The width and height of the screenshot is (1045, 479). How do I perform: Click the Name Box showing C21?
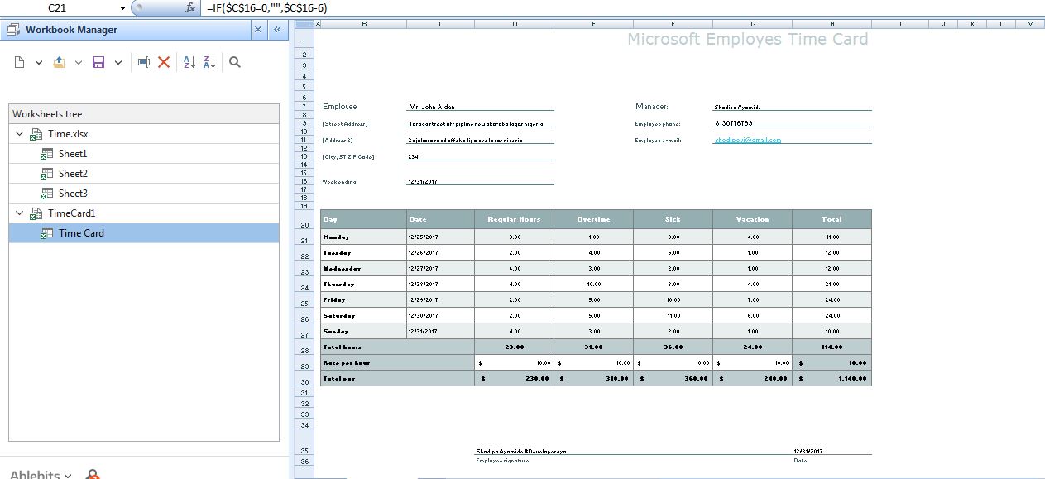[58, 7]
